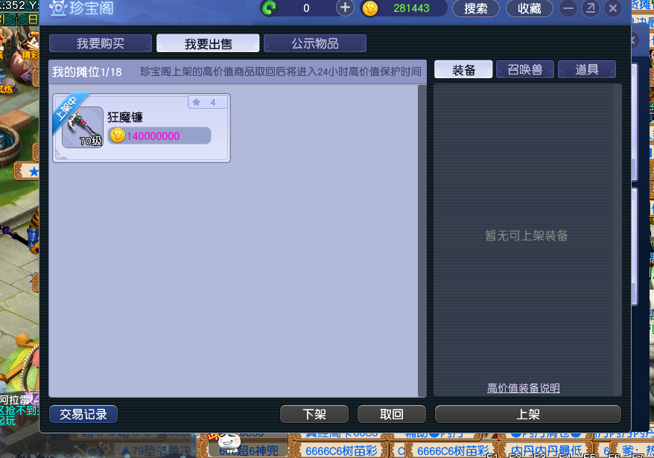Click the 281443 gold balance

[x=411, y=8]
